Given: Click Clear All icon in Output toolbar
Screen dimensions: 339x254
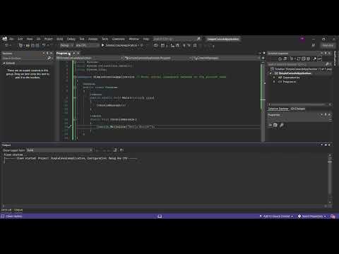Looking at the screenshot, I should coord(115,150).
